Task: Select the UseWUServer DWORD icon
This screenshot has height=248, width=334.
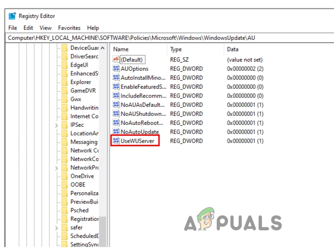Action: click(x=116, y=141)
